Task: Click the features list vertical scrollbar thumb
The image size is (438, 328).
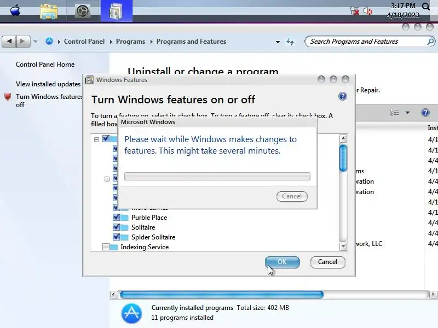Action: pyautogui.click(x=343, y=157)
